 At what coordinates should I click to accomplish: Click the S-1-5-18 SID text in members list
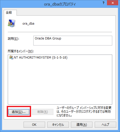click(x=60, y=58)
